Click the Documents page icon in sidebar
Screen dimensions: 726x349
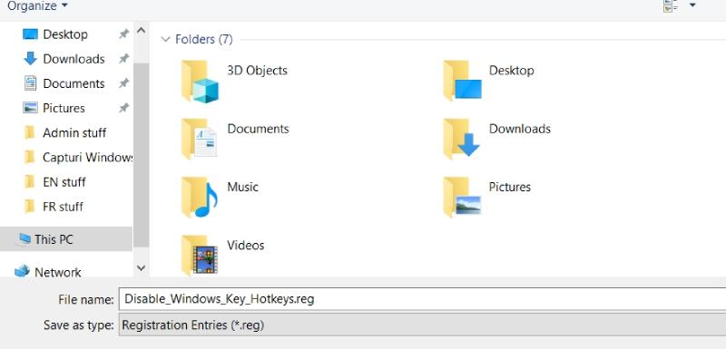tap(30, 83)
